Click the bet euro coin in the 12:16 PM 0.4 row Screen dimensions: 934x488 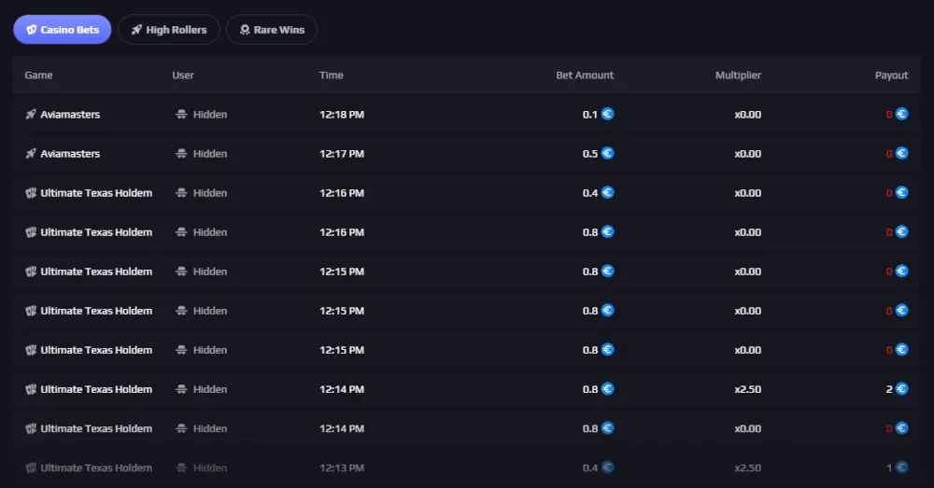608,192
